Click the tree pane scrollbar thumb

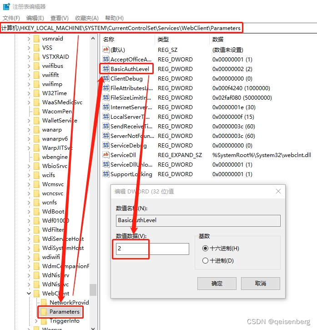click(x=93, y=290)
